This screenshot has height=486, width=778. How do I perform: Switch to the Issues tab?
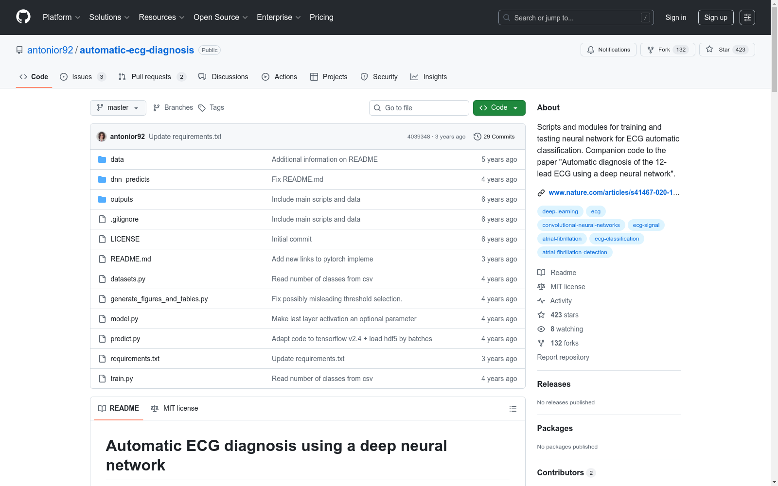83,77
